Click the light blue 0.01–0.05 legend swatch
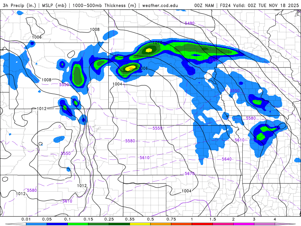Image resolution: width=301 pixels, height=226 pixels. (36, 224)
